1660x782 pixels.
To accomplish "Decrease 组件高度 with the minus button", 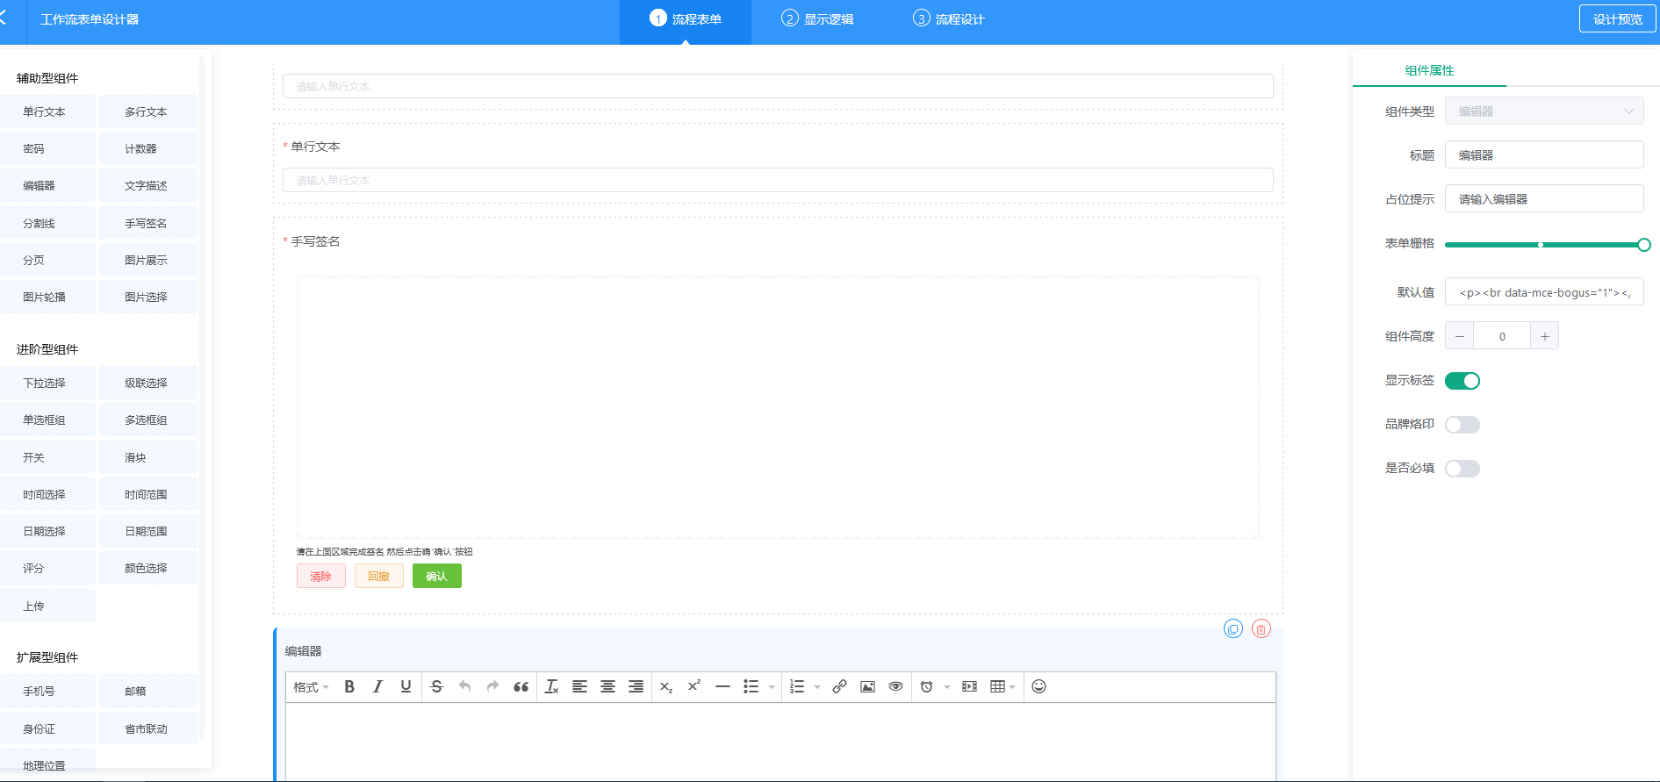I will (1459, 336).
